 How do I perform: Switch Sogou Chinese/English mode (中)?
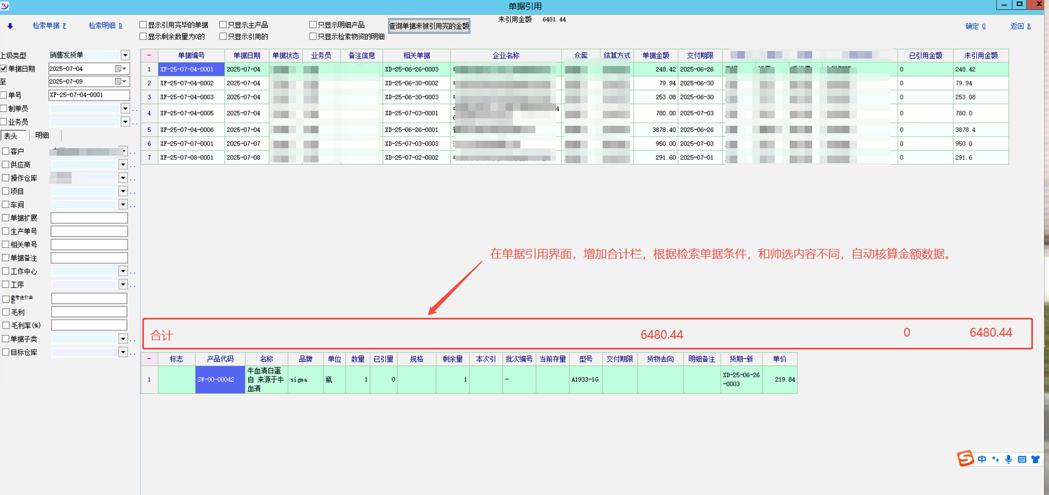982,460
